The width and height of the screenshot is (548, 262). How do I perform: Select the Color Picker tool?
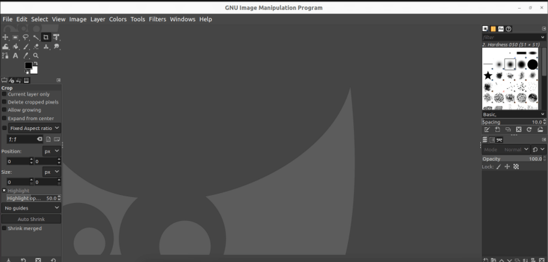(x=26, y=56)
